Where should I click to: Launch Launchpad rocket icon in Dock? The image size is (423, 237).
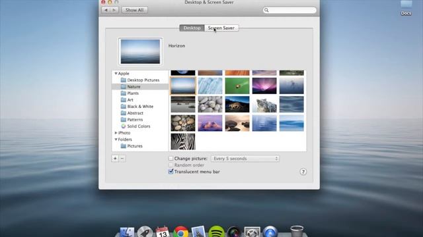point(145,232)
